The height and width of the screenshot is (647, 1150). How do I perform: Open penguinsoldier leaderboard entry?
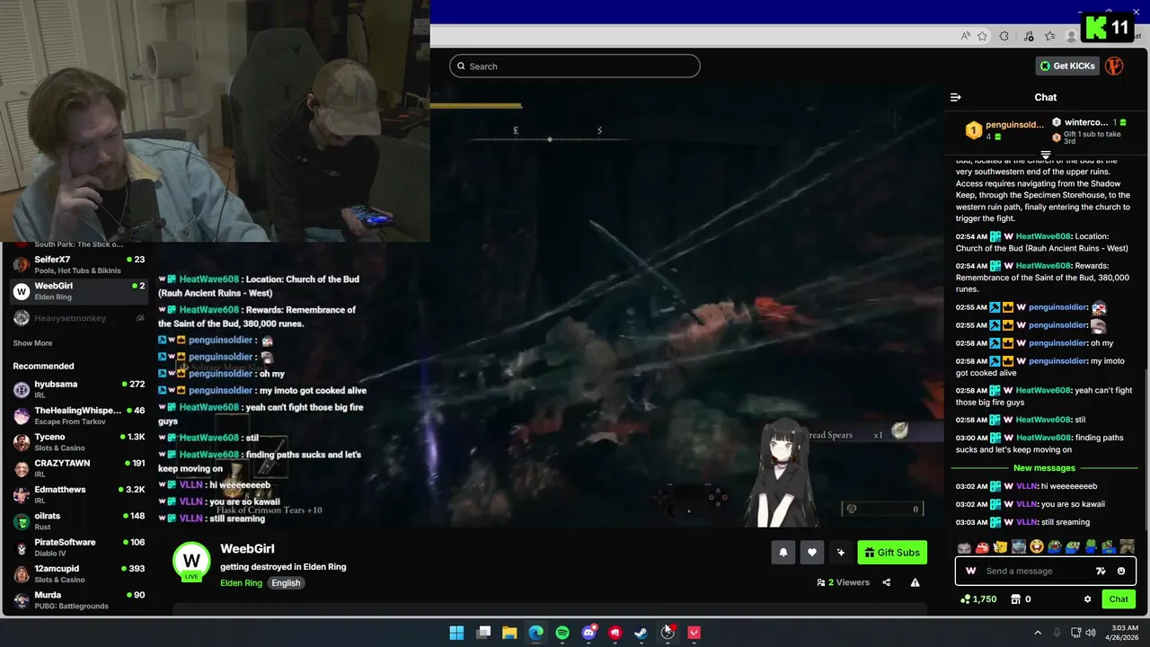pos(1004,130)
